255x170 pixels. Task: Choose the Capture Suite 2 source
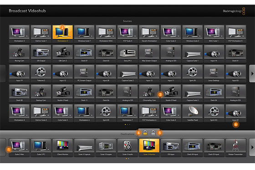click(x=127, y=73)
